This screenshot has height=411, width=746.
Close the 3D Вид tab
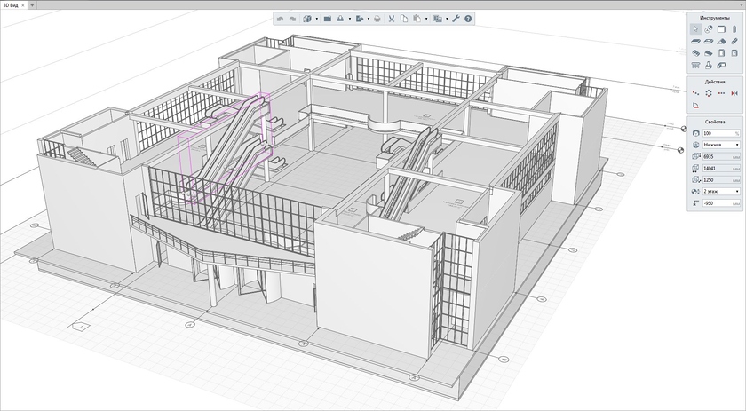(24, 5)
